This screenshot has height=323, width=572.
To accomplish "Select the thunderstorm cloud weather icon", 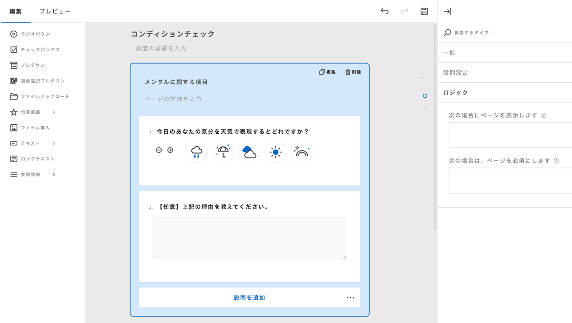I will tap(196, 152).
